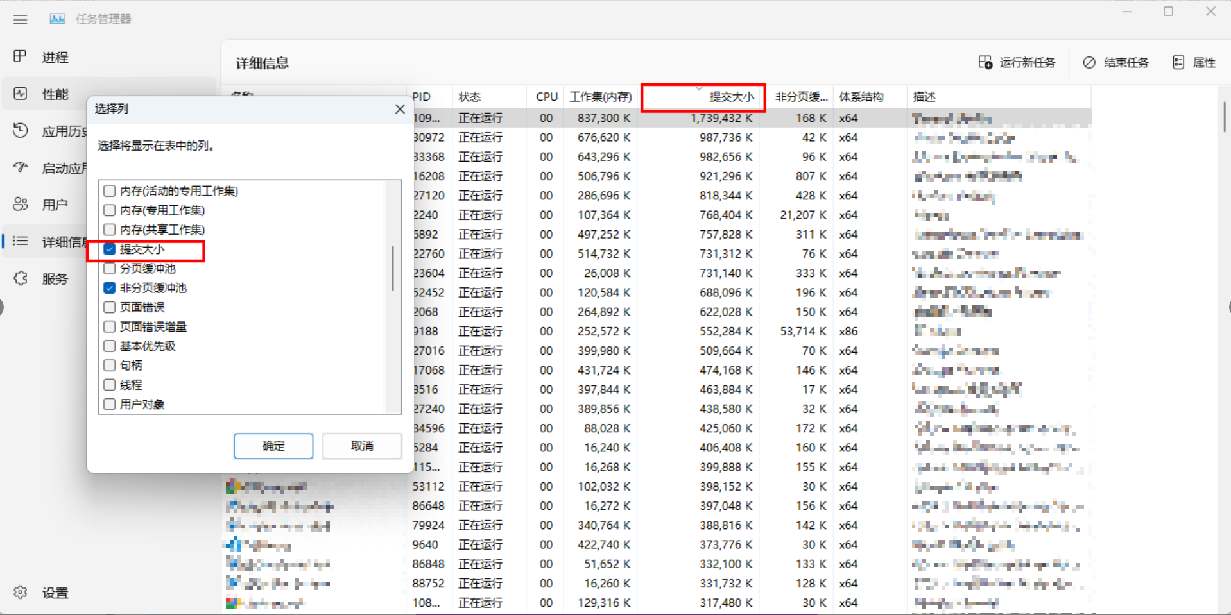Viewport: 1231px width, 615px height.
Task: Open the hamburger navigation menu
Action: point(21,19)
